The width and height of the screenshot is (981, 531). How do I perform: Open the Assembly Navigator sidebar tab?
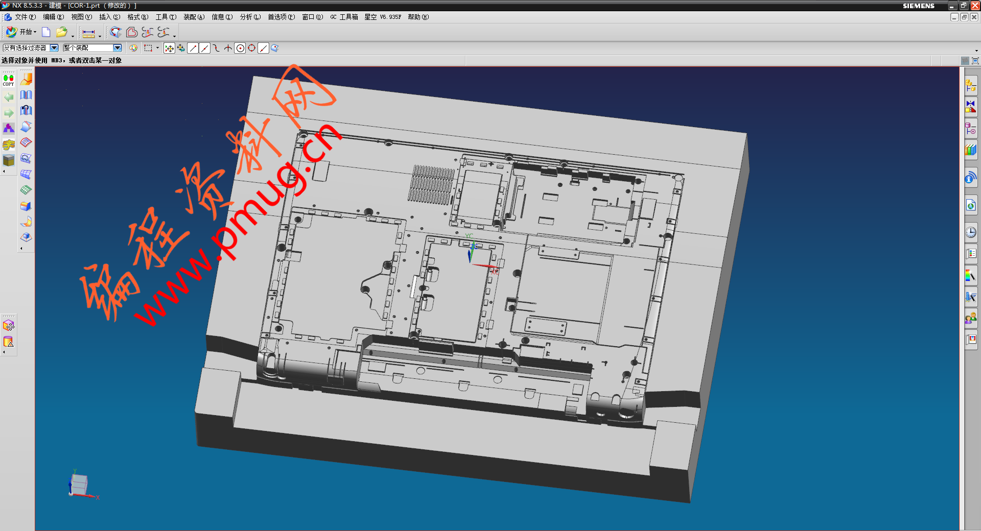[971, 85]
